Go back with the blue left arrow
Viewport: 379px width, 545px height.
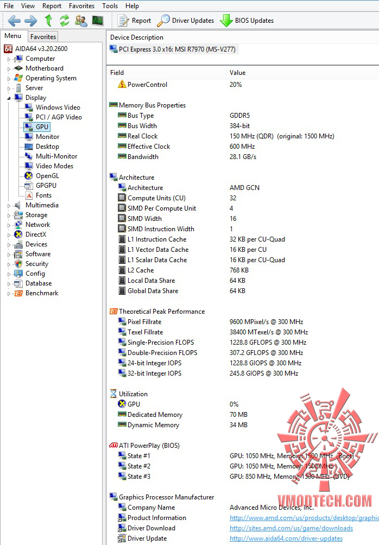pos(14,21)
